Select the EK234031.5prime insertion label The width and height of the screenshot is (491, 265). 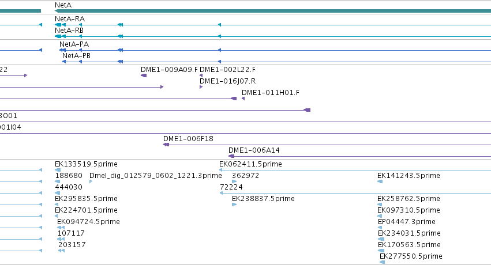click(x=409, y=233)
